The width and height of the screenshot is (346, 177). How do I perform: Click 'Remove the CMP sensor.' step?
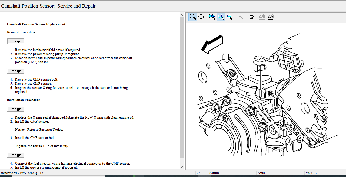[x=33, y=84]
